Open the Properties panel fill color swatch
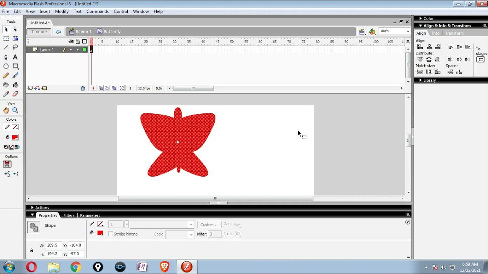The height and width of the screenshot is (274, 488). 101,233
